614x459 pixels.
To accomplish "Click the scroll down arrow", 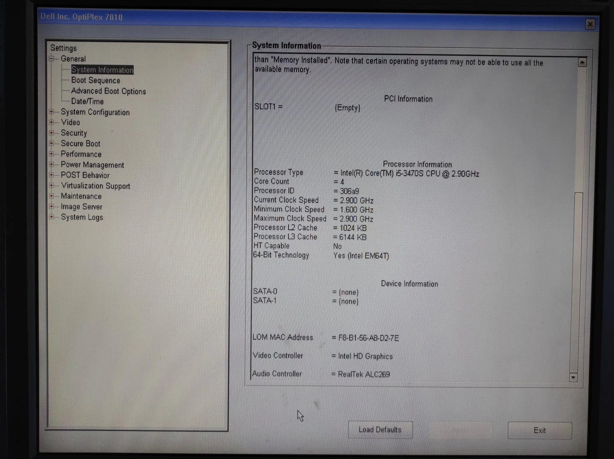I will [573, 377].
